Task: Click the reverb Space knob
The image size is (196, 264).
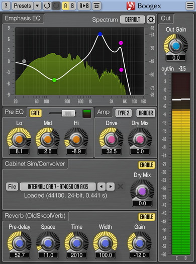Action: click(x=48, y=243)
